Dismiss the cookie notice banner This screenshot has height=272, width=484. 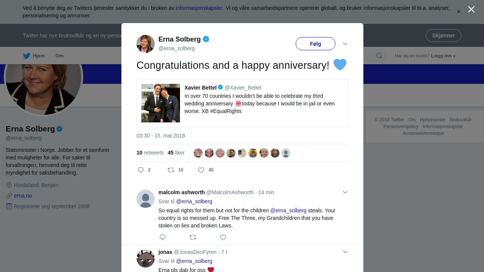coord(459,12)
